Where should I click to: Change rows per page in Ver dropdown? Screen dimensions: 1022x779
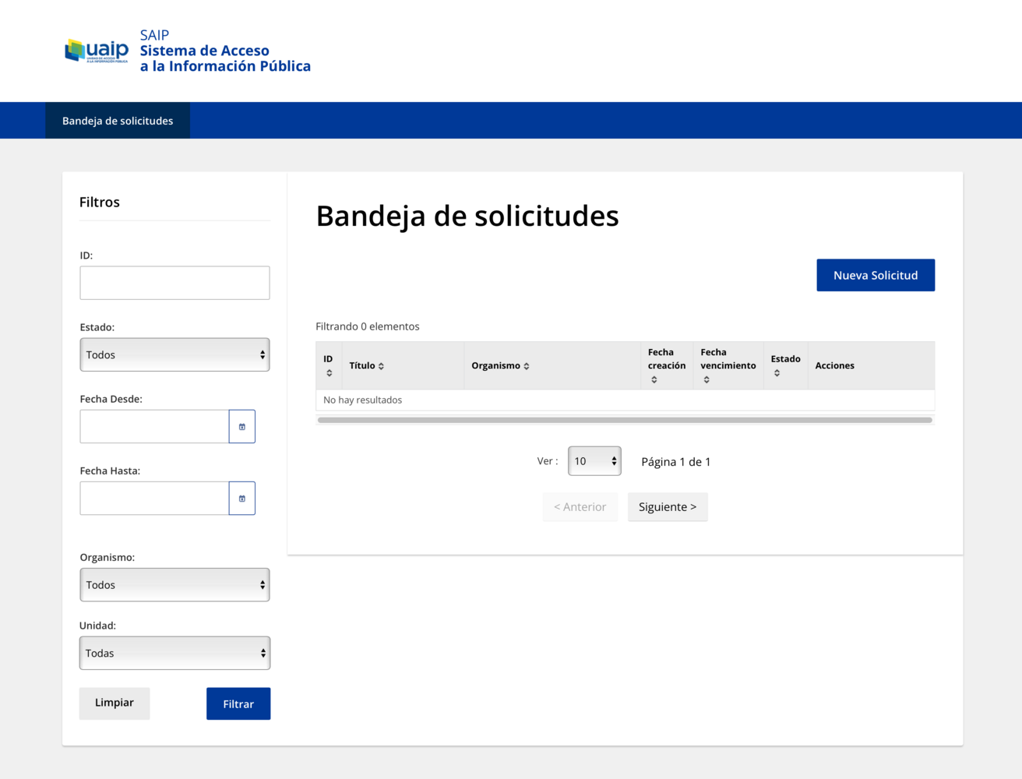[x=594, y=461]
